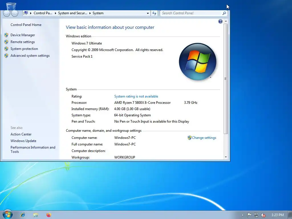Screen dimensions: 292x219
Task: Click the Search Control Panel field
Action: click(x=191, y=13)
